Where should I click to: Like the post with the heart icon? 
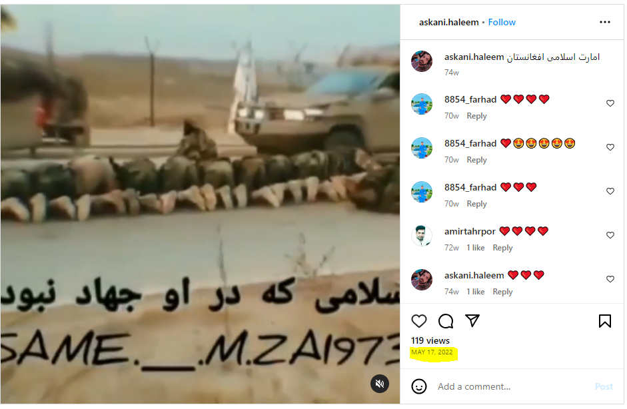419,321
